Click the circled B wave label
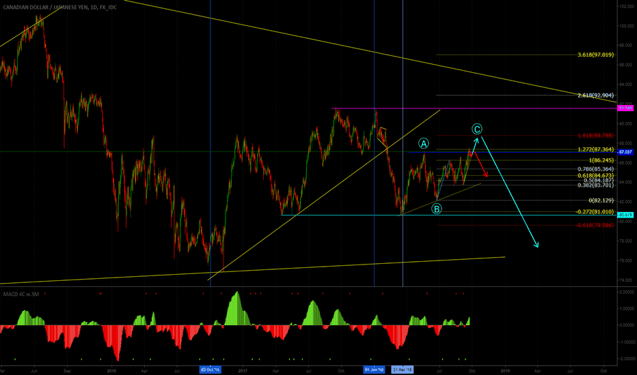Image resolution: width=637 pixels, height=375 pixels. tap(436, 209)
